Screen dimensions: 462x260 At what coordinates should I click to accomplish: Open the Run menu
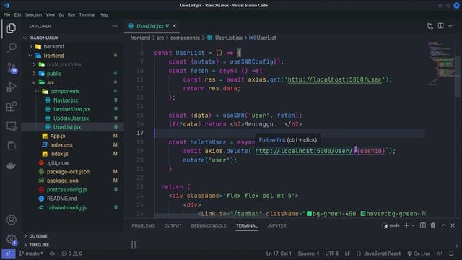pyautogui.click(x=71, y=14)
